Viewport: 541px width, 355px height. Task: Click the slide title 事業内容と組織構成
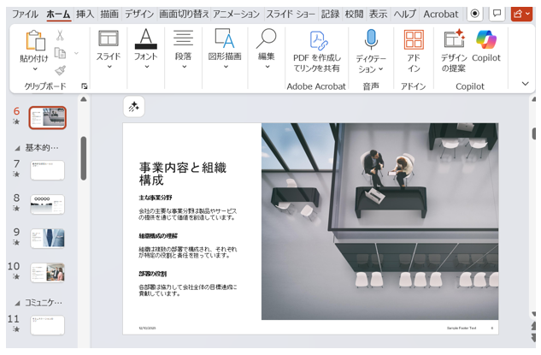pos(183,174)
